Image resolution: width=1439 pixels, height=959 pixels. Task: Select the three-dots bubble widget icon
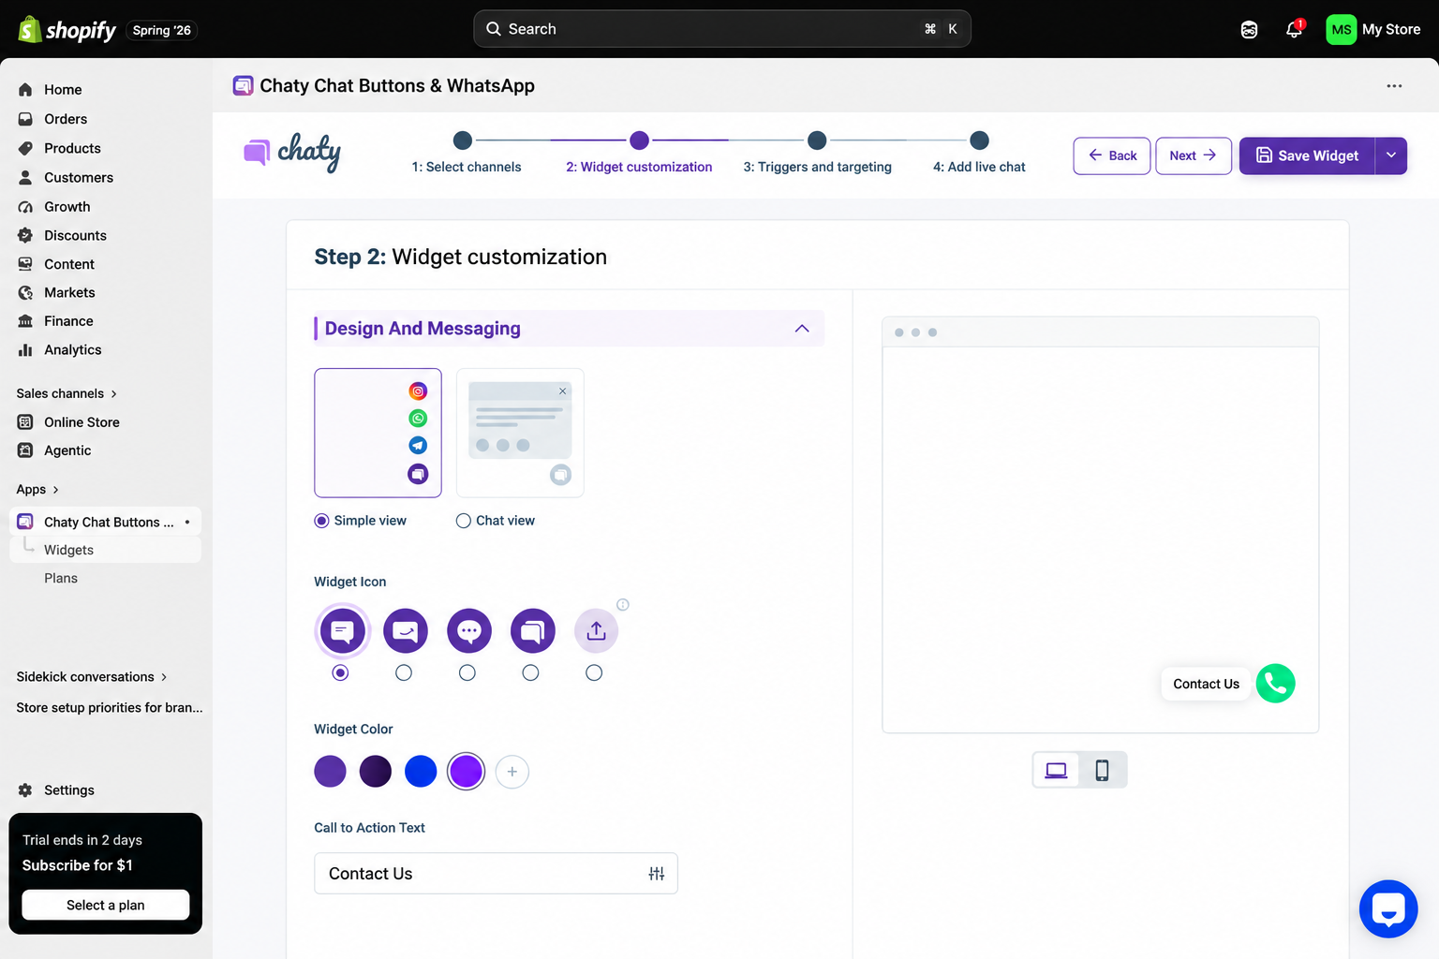pos(469,631)
